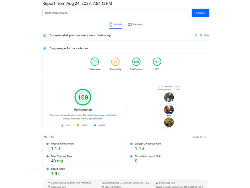Click the Total Blocking Time metric
This screenshot has height=188, width=250.
click(61, 156)
